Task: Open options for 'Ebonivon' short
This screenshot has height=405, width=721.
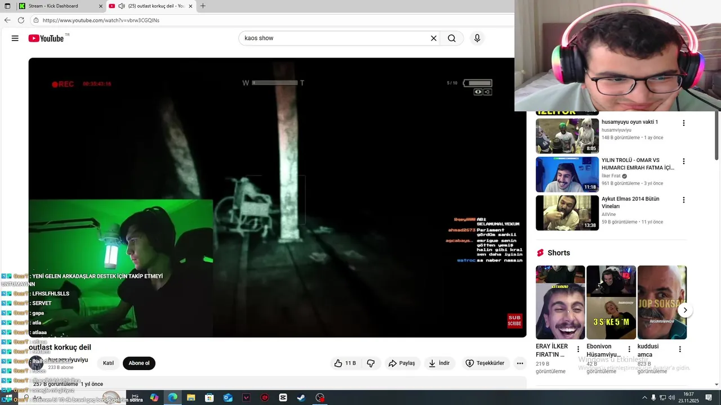Action: pos(629,349)
